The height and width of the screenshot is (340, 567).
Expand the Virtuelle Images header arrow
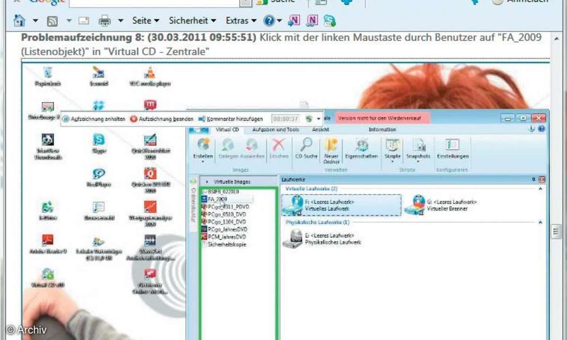coord(207,181)
